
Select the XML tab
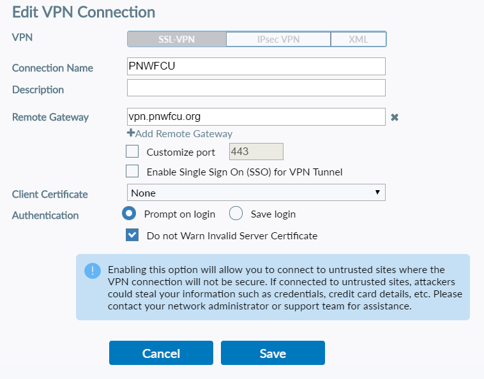click(x=358, y=40)
